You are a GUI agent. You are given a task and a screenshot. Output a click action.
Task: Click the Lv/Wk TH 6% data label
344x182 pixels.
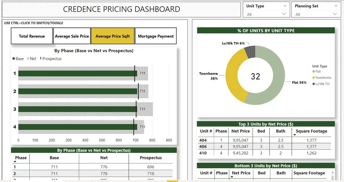click(x=233, y=43)
